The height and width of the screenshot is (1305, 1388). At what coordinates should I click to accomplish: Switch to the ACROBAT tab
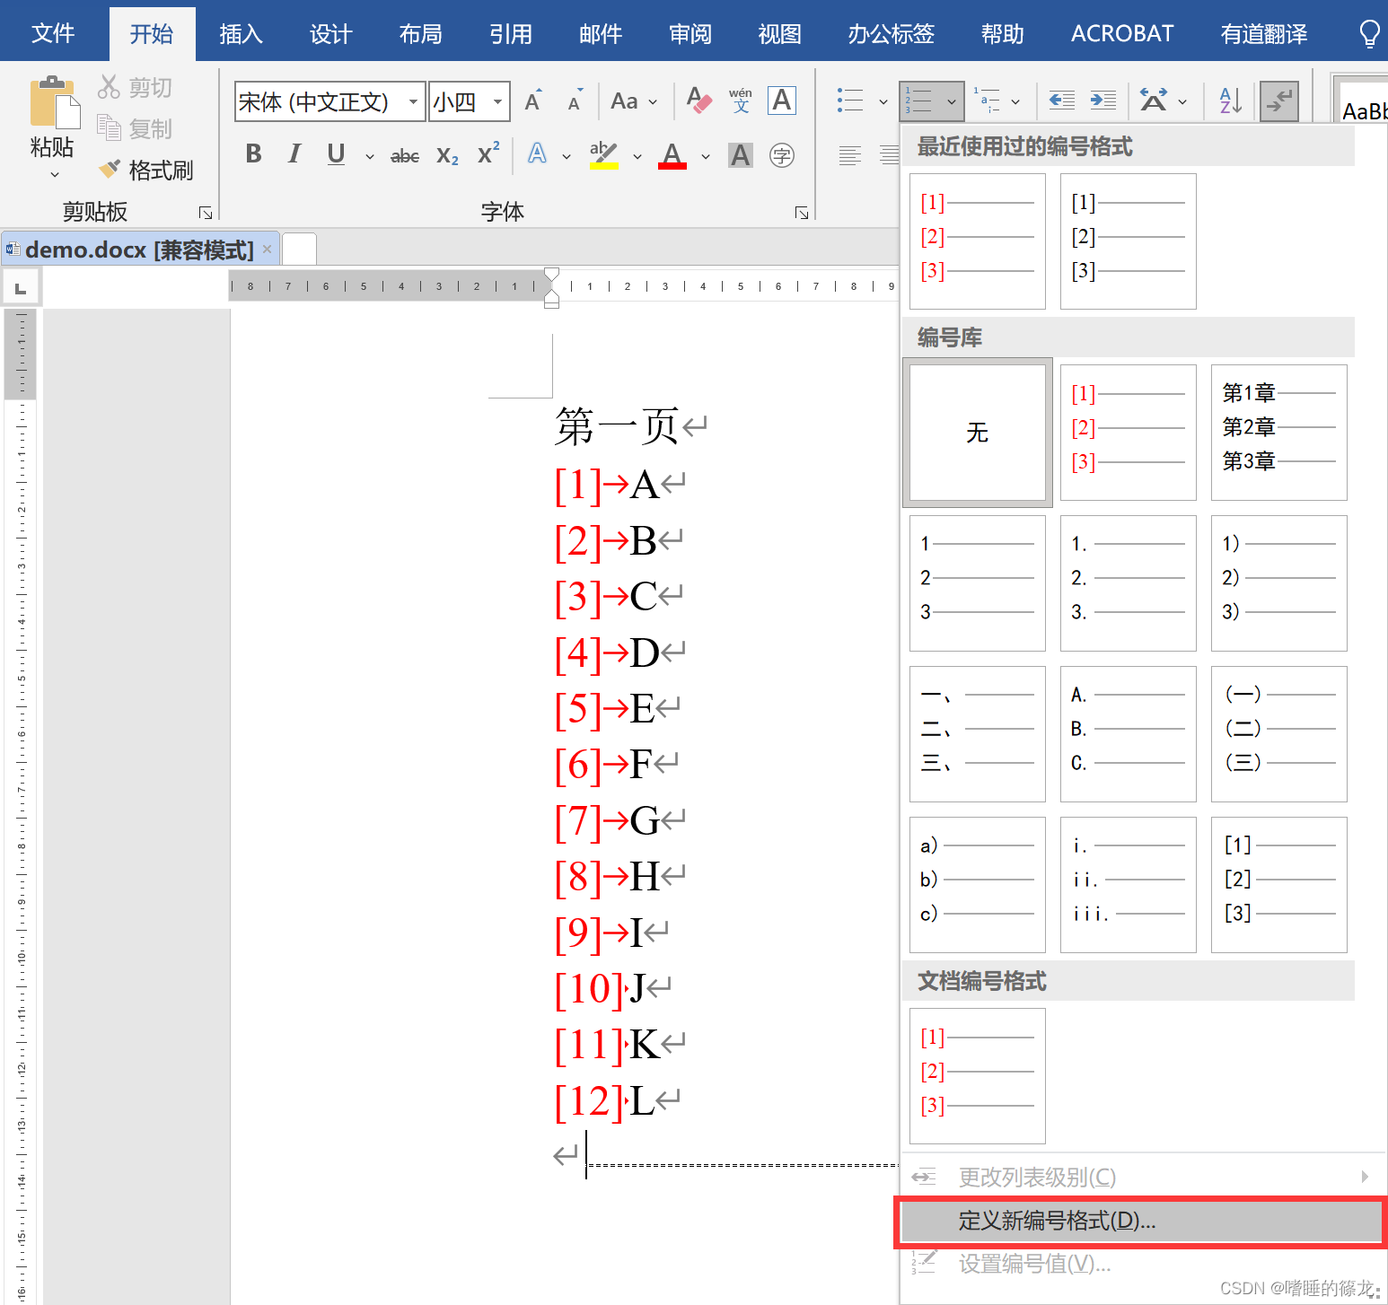tap(1122, 34)
